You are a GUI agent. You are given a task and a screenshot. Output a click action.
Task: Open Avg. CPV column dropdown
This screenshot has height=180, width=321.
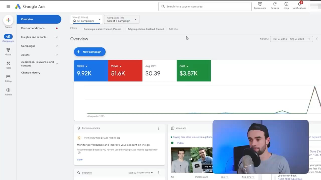(x=248, y=177)
